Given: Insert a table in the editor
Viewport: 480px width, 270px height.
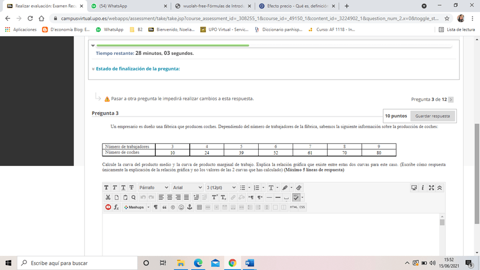Looking at the screenshot, I should pos(199,207).
